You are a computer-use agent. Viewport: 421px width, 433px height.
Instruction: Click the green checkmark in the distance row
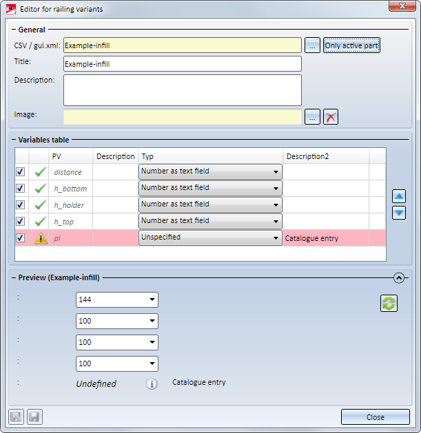tap(41, 172)
